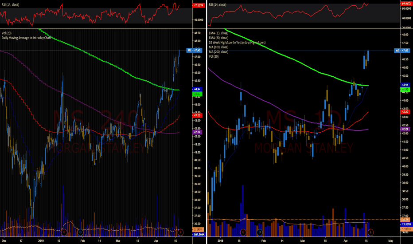
Task: Click the blue 44.94 label on right price axis
Action: [x=405, y=85]
